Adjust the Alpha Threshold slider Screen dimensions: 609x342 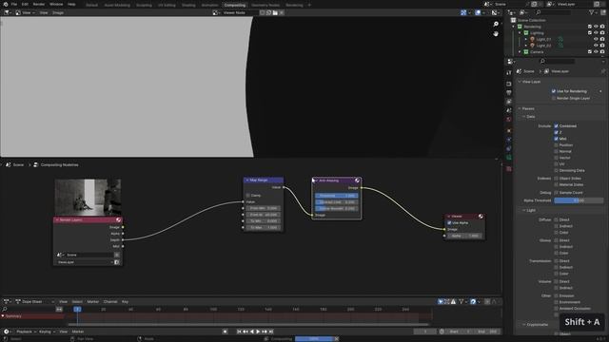579,200
